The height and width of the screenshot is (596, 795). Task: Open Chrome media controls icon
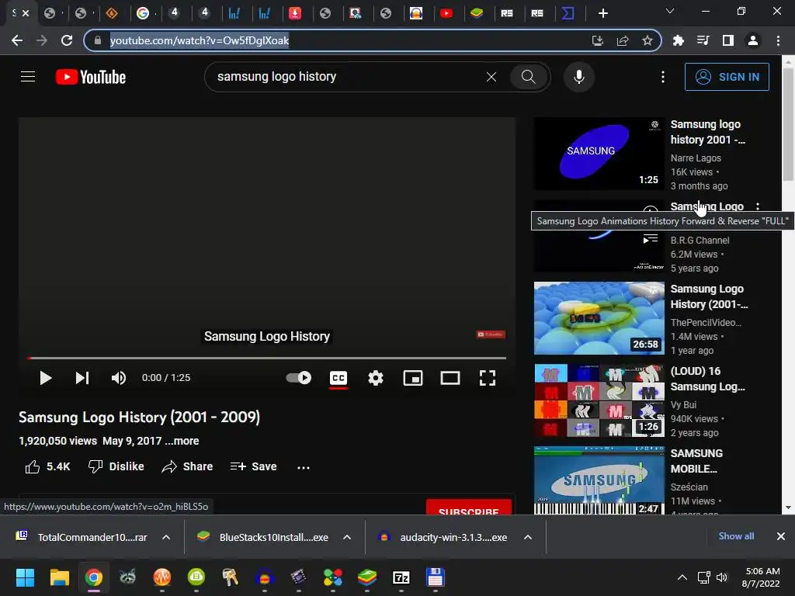click(703, 40)
